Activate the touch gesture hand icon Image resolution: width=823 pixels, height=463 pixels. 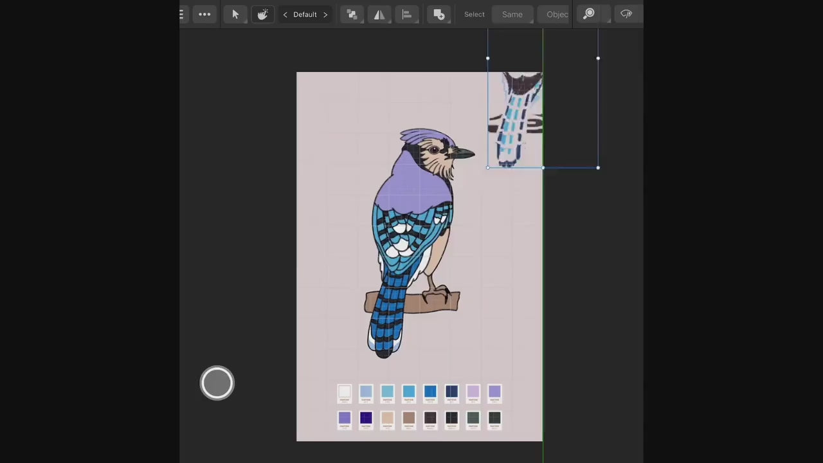pyautogui.click(x=262, y=14)
